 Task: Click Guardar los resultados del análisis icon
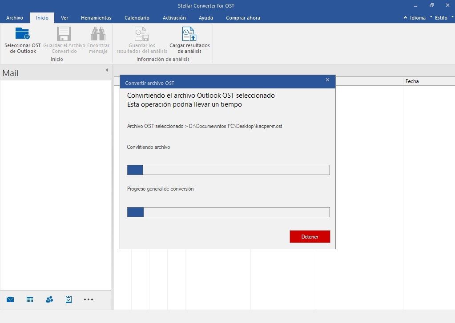(x=142, y=34)
